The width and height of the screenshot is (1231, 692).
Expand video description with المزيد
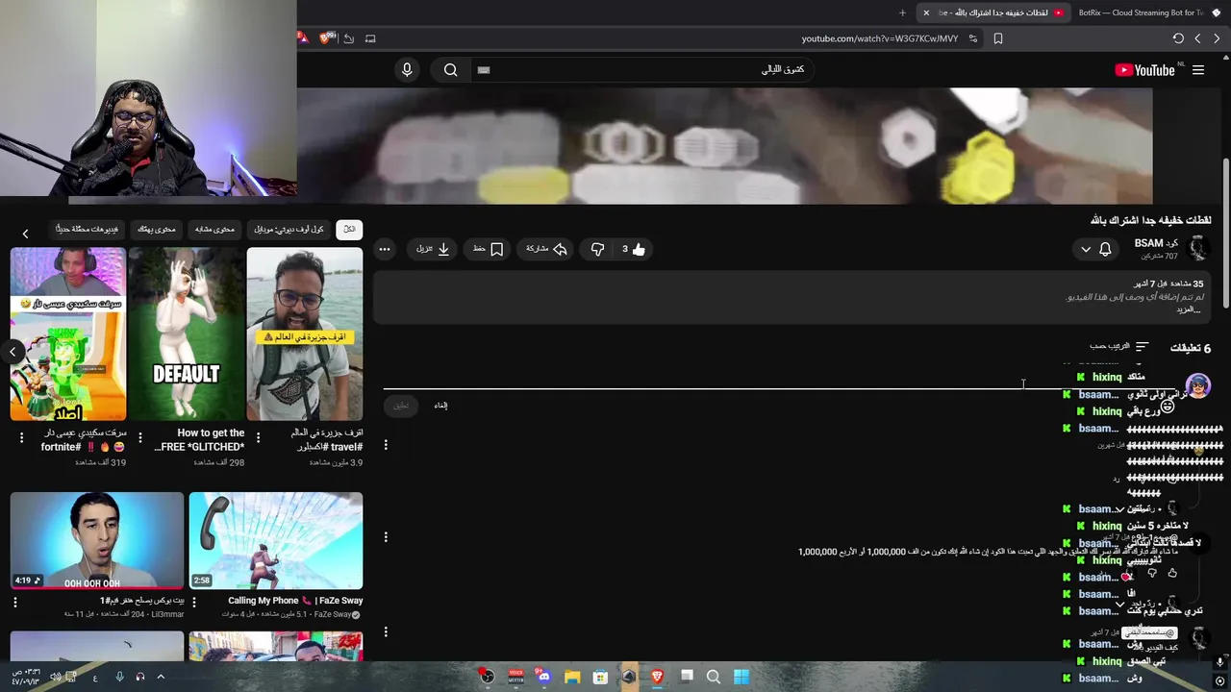1190,309
